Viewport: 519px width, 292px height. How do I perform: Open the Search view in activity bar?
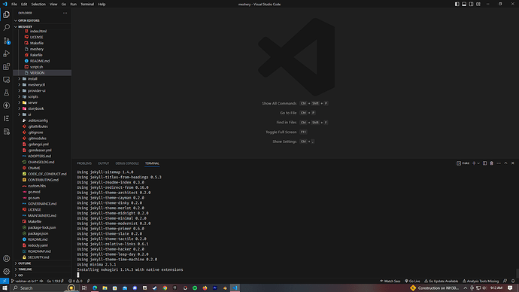click(x=6, y=28)
